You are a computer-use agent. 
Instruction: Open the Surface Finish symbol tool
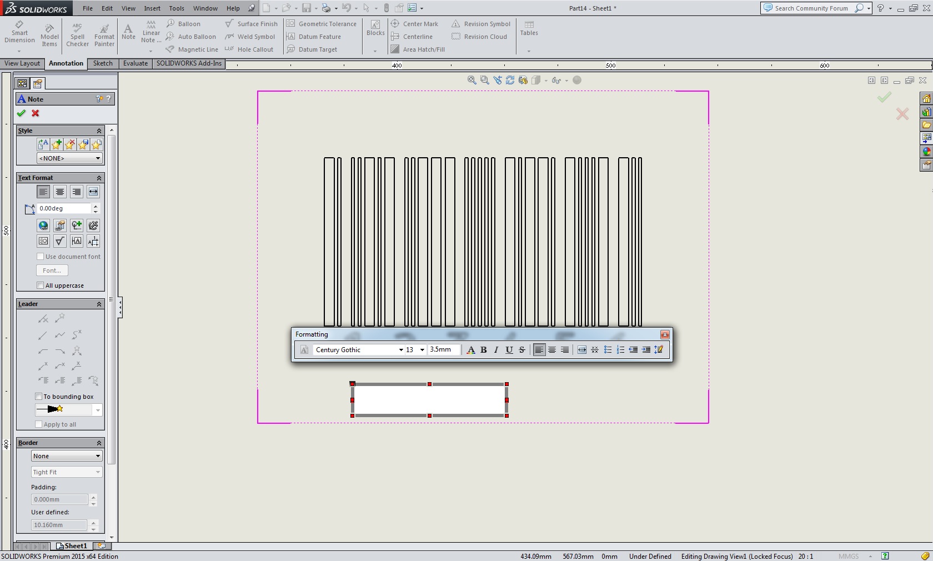coord(251,24)
